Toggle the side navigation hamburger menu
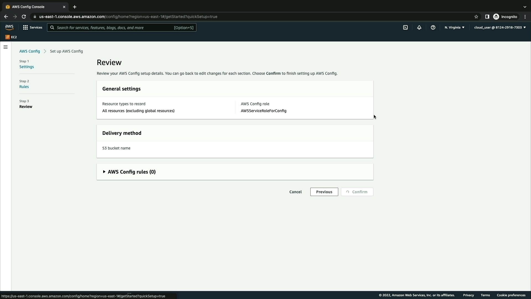This screenshot has width=531, height=299. point(6,47)
